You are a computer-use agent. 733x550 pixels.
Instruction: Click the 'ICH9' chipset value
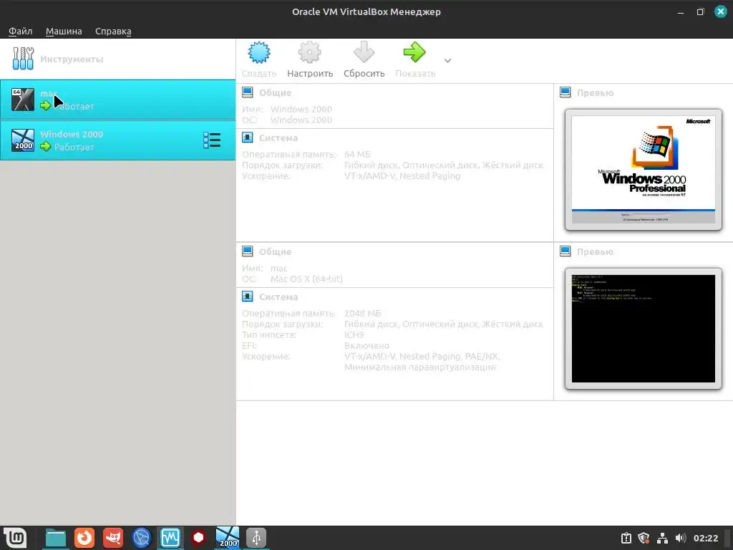coord(354,335)
